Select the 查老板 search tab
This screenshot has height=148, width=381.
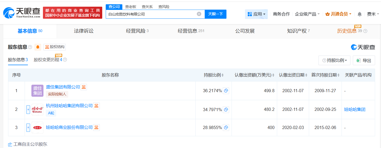tap(131, 7)
